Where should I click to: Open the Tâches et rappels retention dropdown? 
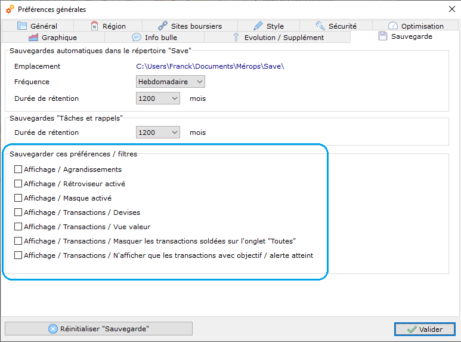[158, 133]
